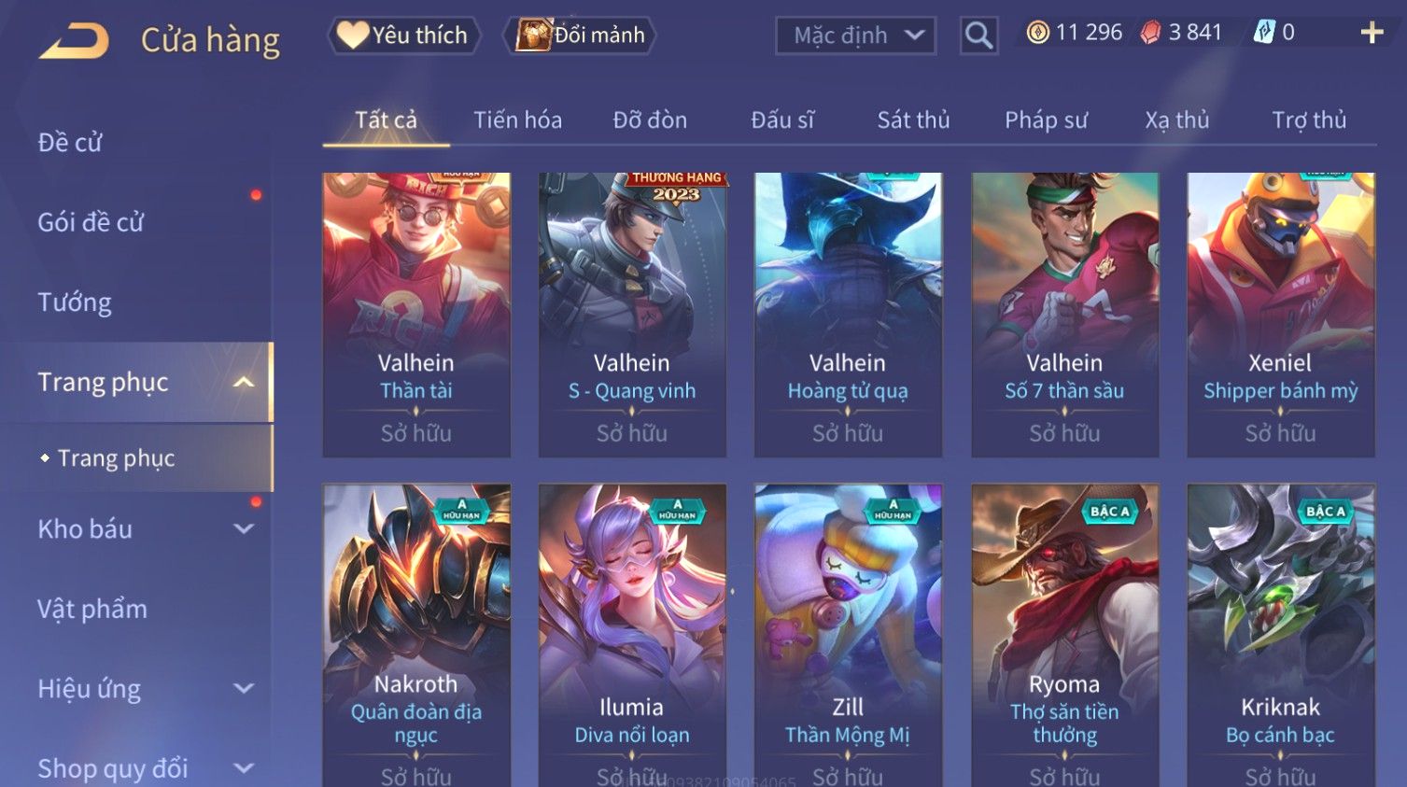This screenshot has width=1407, height=787.
Task: Open Yêu thích heart favorites
Action: pyautogui.click(x=403, y=35)
